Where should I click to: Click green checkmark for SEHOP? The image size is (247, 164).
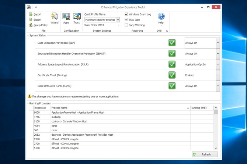[172, 54]
